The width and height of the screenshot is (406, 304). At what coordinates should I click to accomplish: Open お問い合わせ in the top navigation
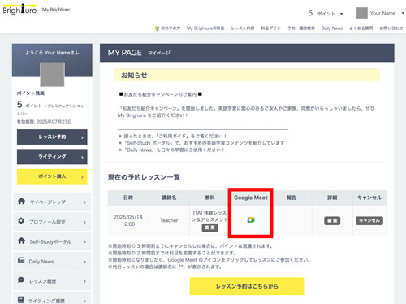[391, 28]
